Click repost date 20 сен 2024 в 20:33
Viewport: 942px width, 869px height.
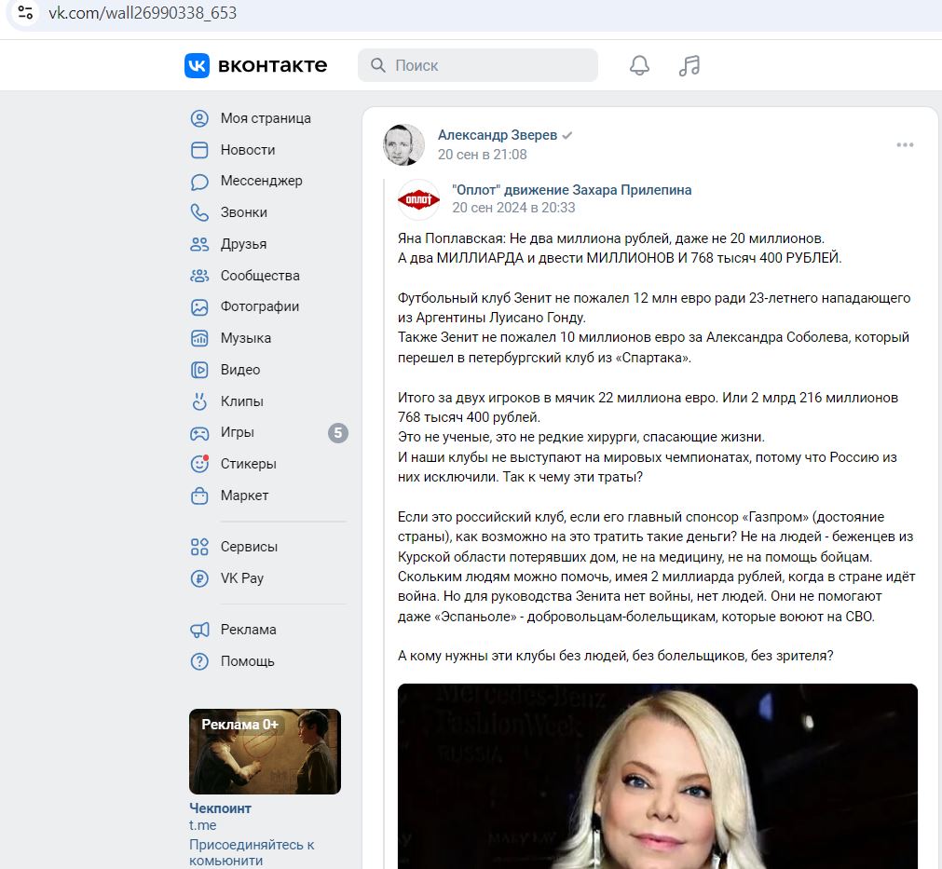pyautogui.click(x=513, y=207)
